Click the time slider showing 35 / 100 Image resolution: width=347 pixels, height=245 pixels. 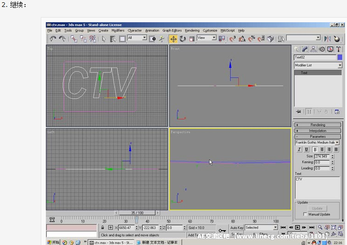coord(137,213)
